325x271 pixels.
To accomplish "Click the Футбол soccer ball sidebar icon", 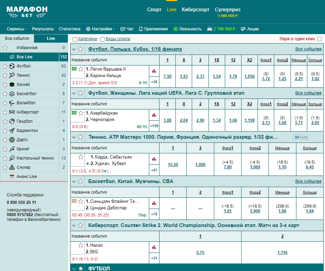I will tap(12, 66).
